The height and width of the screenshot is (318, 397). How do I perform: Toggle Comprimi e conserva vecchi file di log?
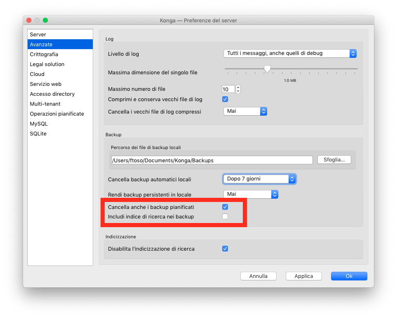[x=225, y=99]
